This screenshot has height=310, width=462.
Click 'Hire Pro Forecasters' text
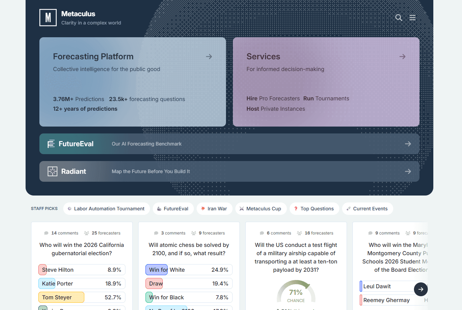[x=273, y=99]
